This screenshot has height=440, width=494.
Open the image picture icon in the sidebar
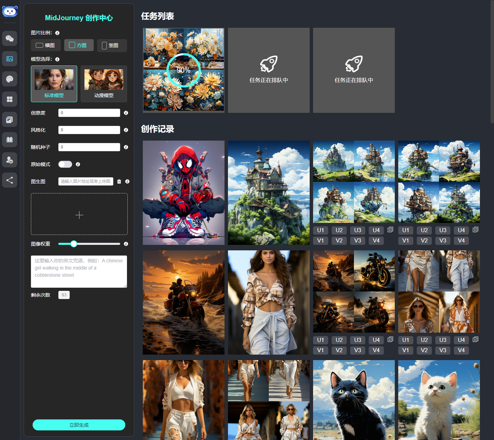click(x=10, y=59)
